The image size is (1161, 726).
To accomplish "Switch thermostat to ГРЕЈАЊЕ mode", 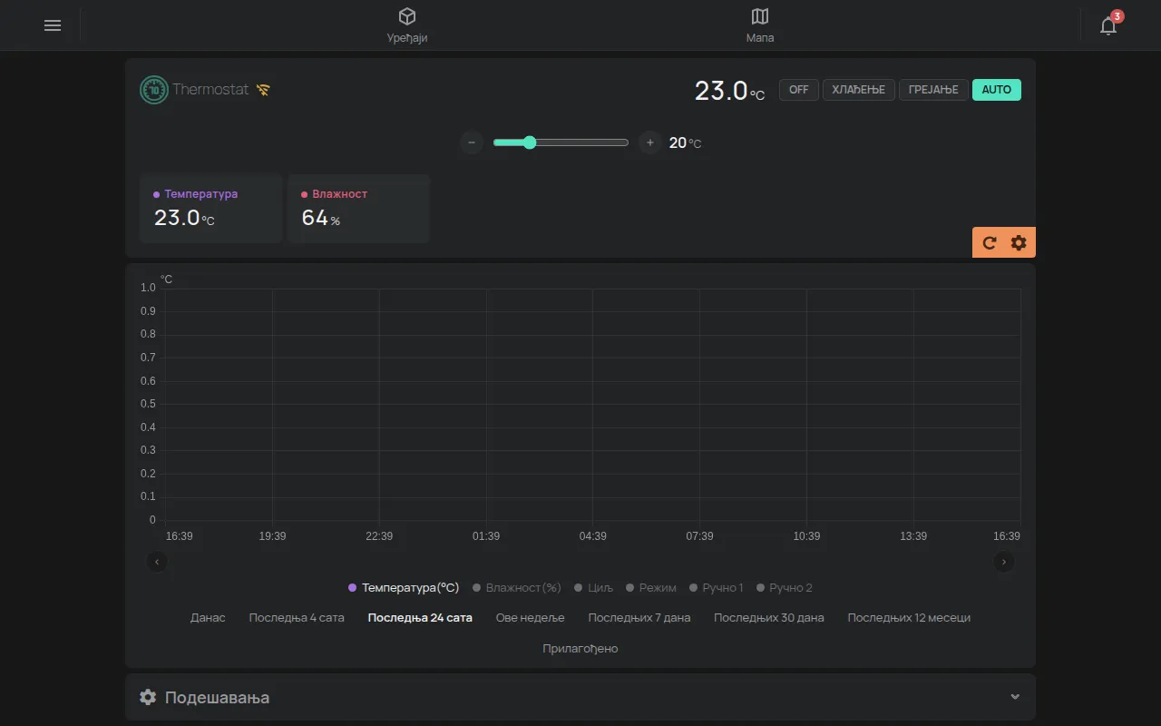I will click(x=933, y=90).
